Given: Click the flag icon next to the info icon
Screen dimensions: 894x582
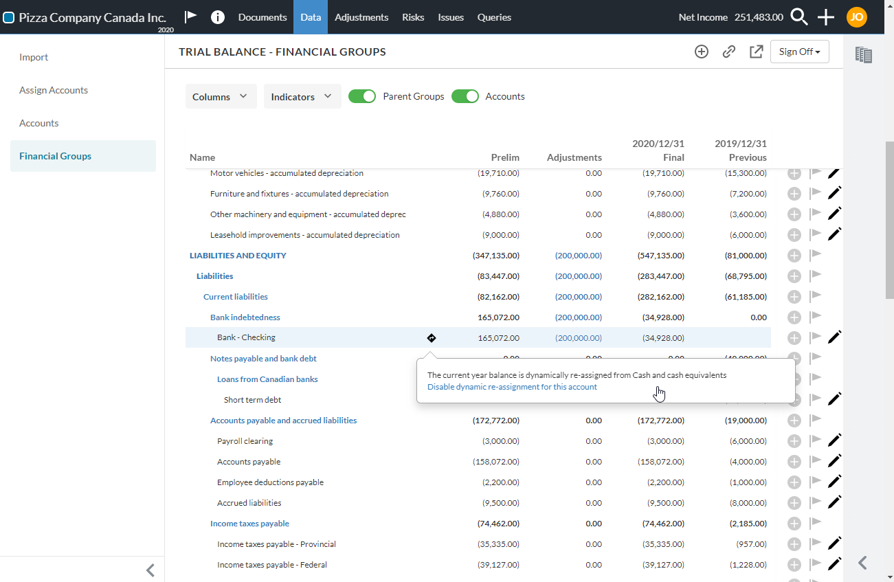Looking at the screenshot, I should pos(190,15).
